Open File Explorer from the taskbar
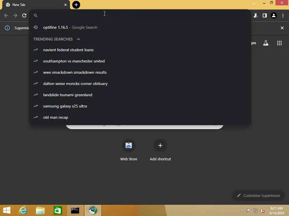Image resolution: width=289 pixels, height=216 pixels. (40, 210)
